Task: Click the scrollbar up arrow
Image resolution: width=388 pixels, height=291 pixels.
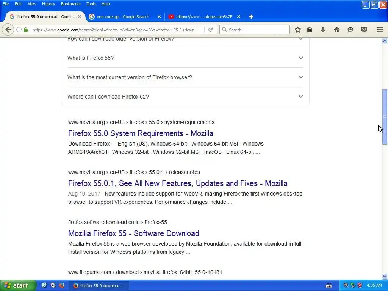Action: [385, 41]
